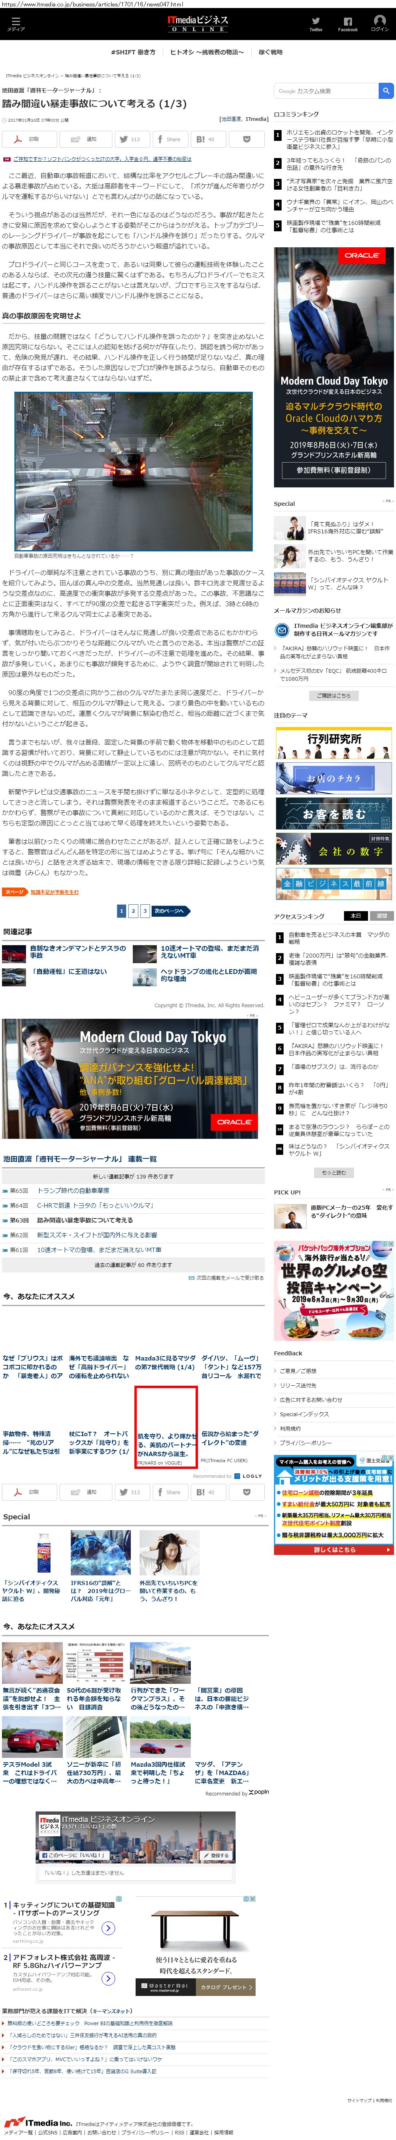This screenshot has height=2140, width=396.
Task: Click the ログイン user icon
Action: point(379,22)
